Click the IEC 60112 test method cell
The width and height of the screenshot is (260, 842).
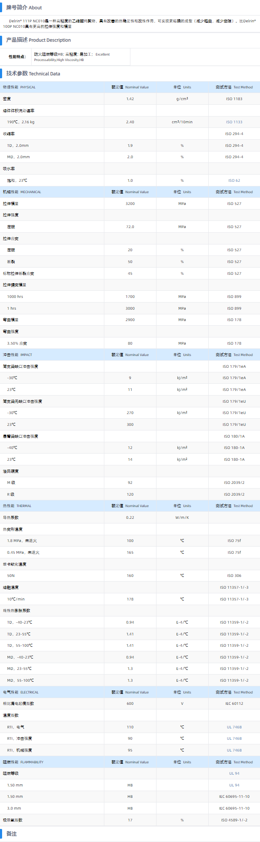234,704
